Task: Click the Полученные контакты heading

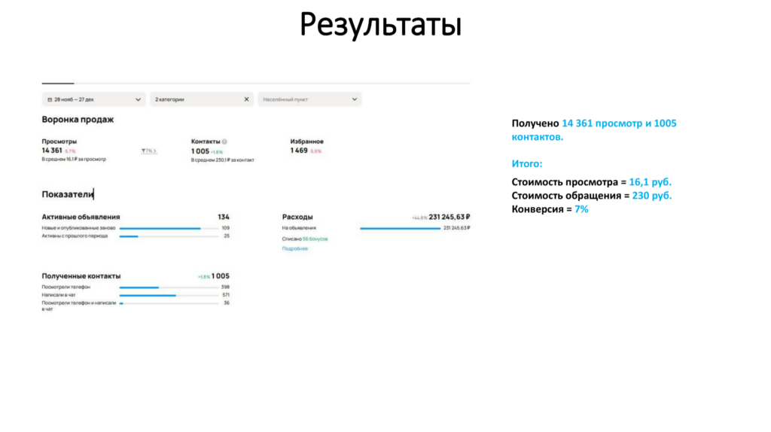Action: point(81,276)
